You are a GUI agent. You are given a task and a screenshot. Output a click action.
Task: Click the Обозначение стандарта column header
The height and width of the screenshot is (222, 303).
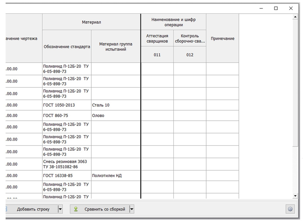point(67,47)
